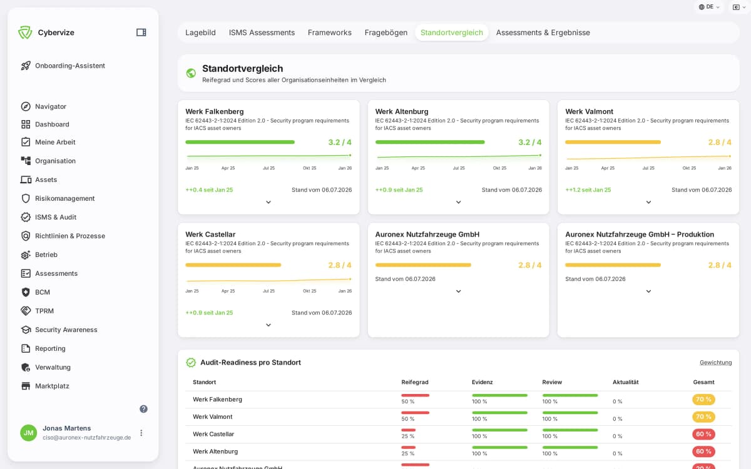The height and width of the screenshot is (469, 751).
Task: Click the JM user avatar
Action: 29,433
